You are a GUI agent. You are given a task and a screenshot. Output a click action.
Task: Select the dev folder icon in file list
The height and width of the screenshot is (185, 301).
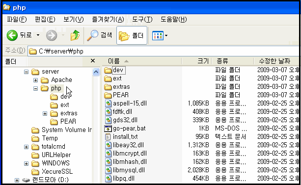(x=108, y=71)
